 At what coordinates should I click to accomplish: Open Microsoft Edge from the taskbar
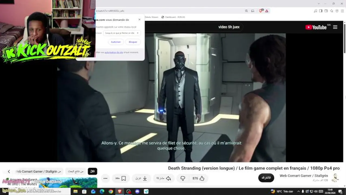pos(102,191)
